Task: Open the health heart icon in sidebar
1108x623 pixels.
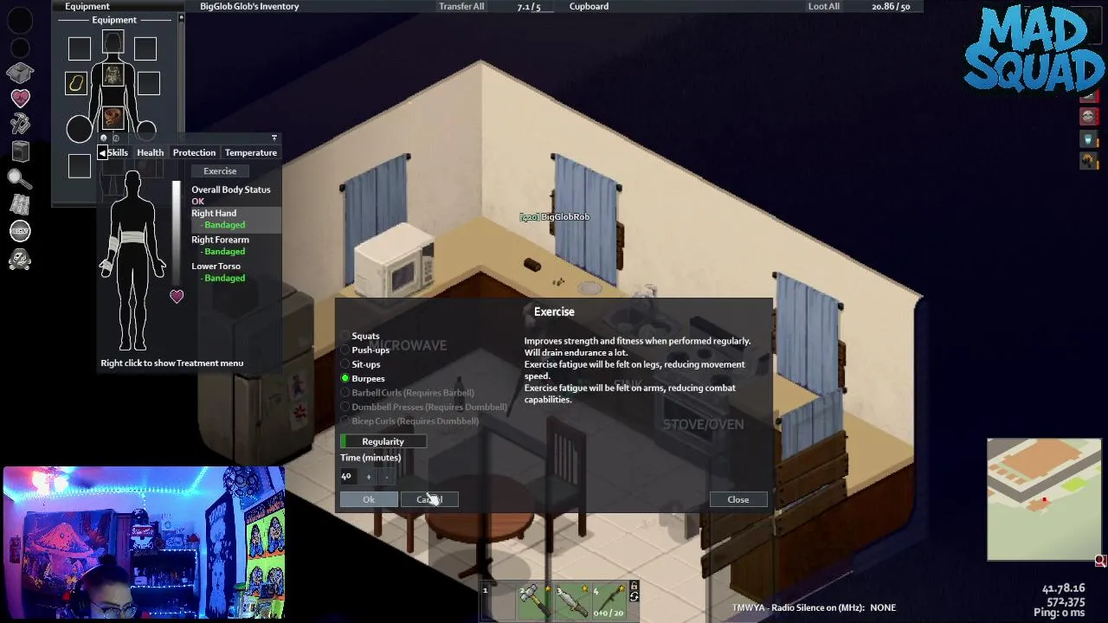Action: pyautogui.click(x=21, y=98)
